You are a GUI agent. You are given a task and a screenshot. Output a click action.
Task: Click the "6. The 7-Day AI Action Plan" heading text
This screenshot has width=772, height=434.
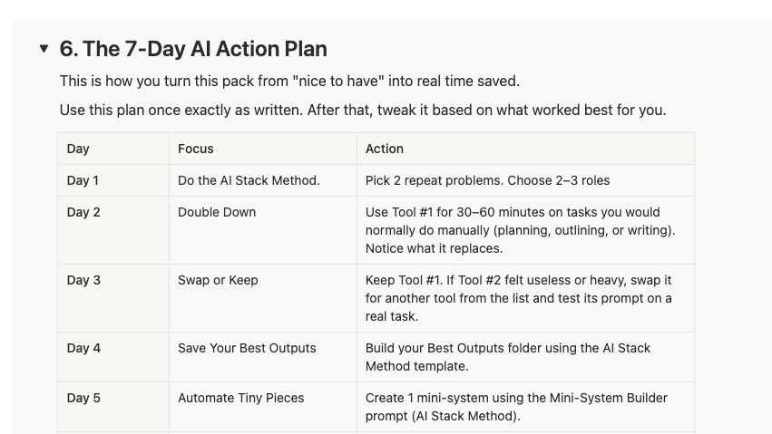pyautogui.click(x=192, y=49)
